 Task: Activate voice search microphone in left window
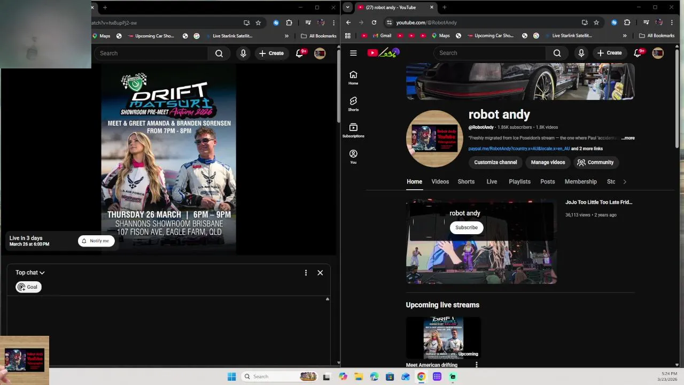pyautogui.click(x=243, y=53)
